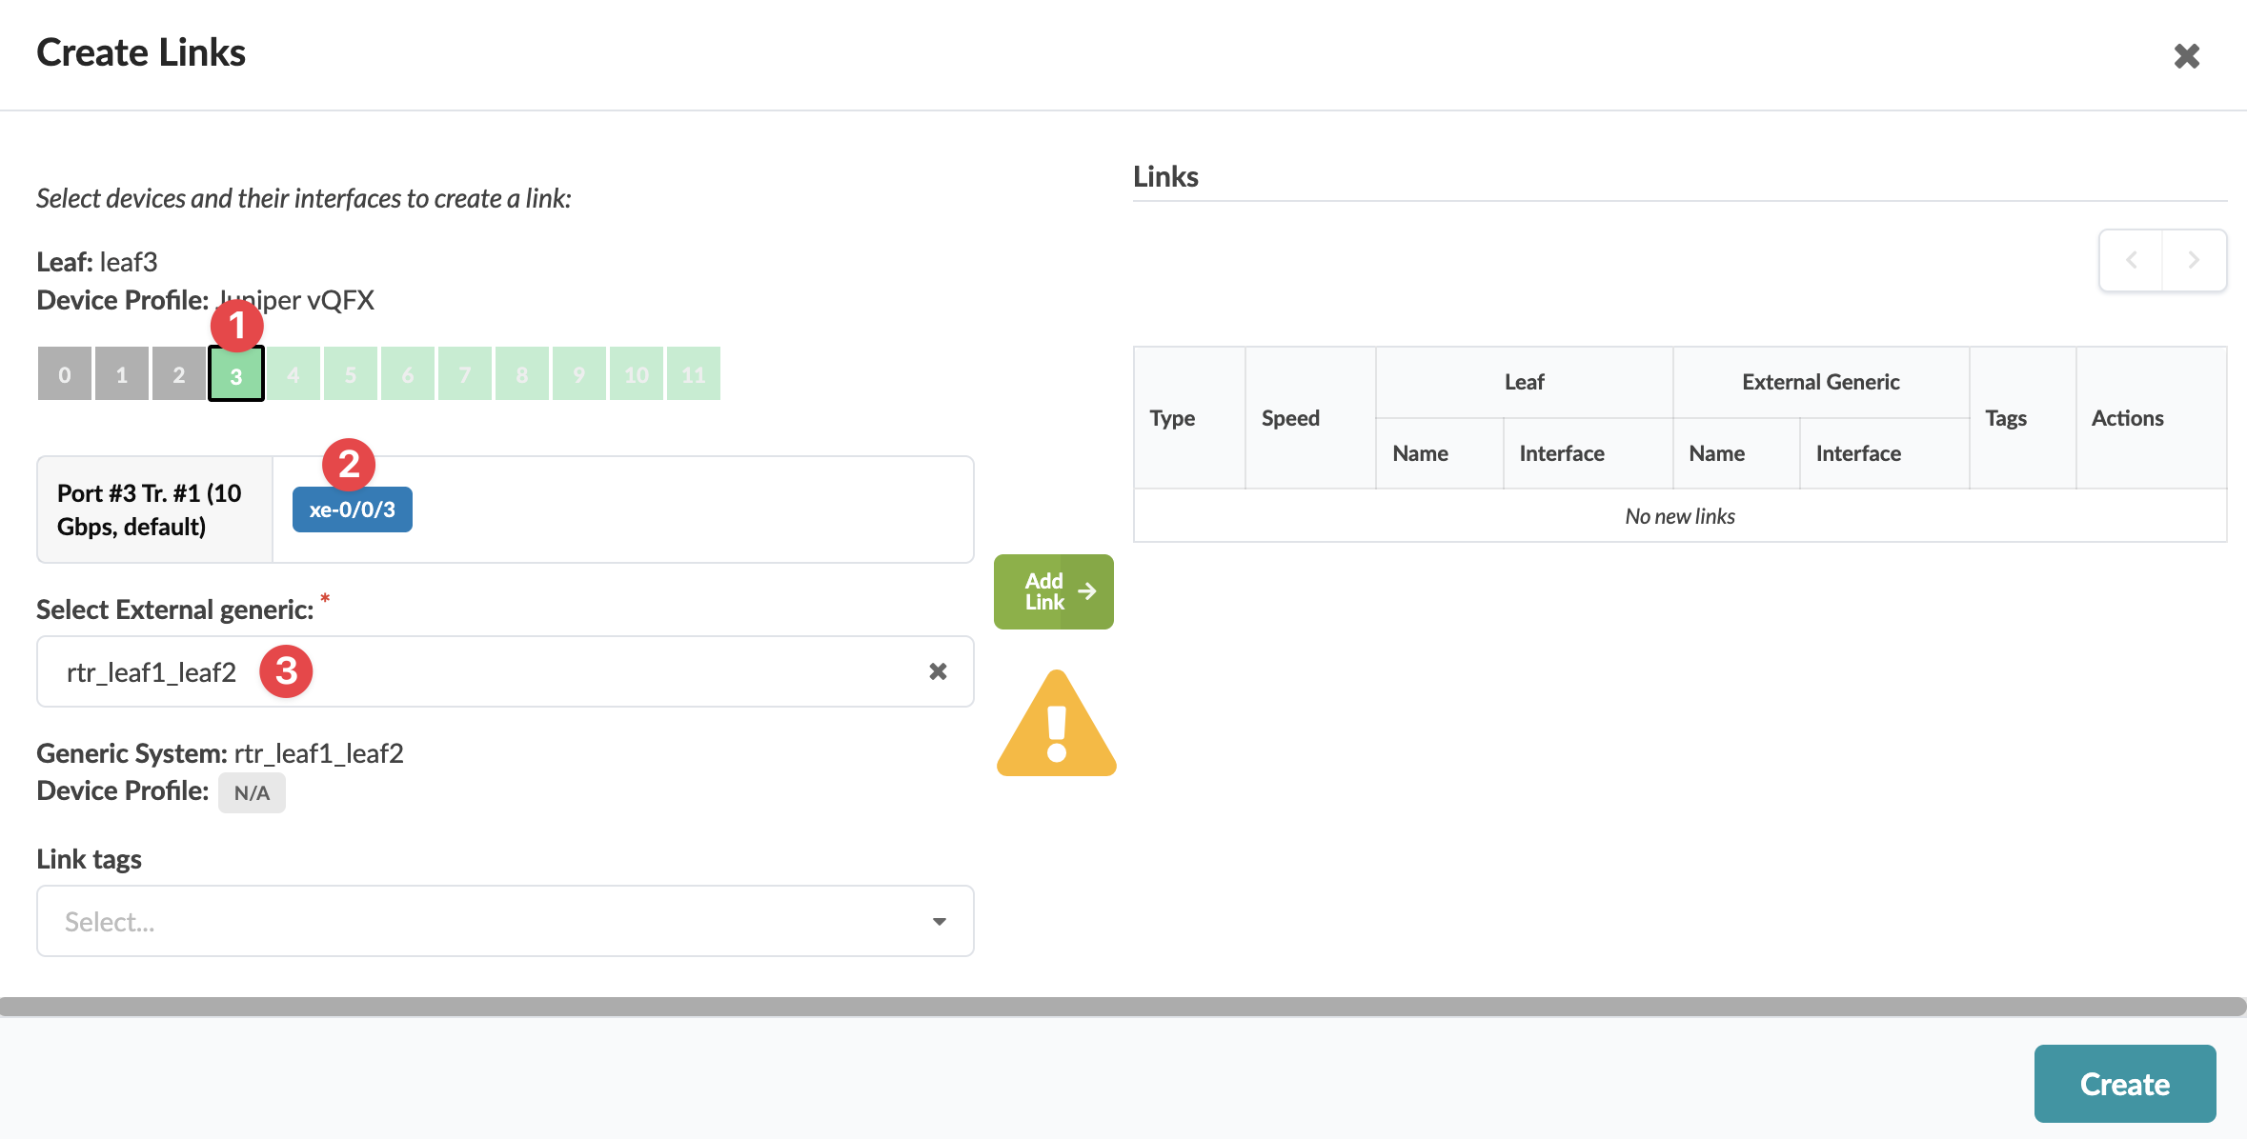Select port 10 on leaf3

click(x=637, y=374)
